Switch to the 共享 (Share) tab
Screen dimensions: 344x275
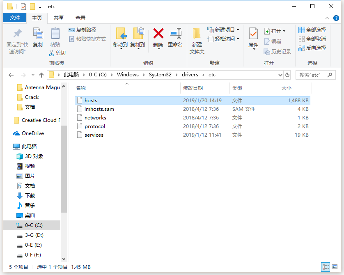pyautogui.click(x=59, y=18)
